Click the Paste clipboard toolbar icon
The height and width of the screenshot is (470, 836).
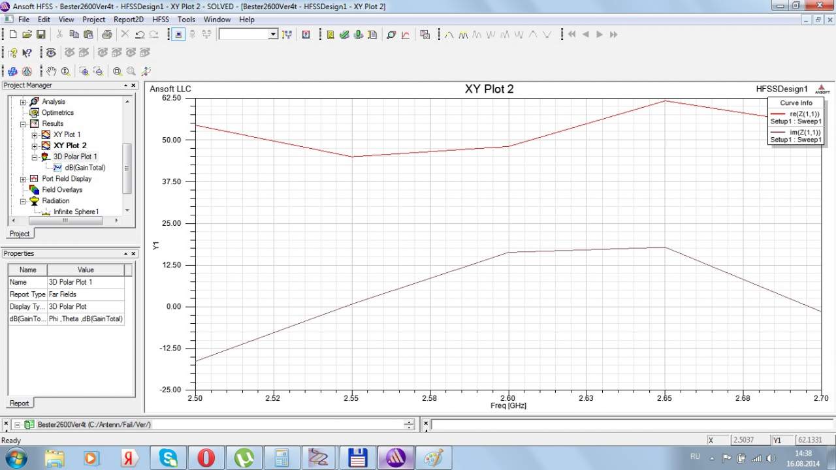tap(88, 35)
